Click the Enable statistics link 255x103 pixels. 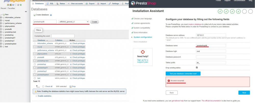(x=44, y=96)
